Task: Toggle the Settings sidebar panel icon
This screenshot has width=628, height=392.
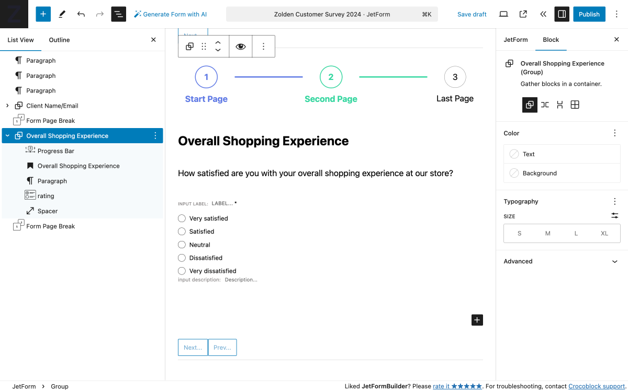Action: 562,14
